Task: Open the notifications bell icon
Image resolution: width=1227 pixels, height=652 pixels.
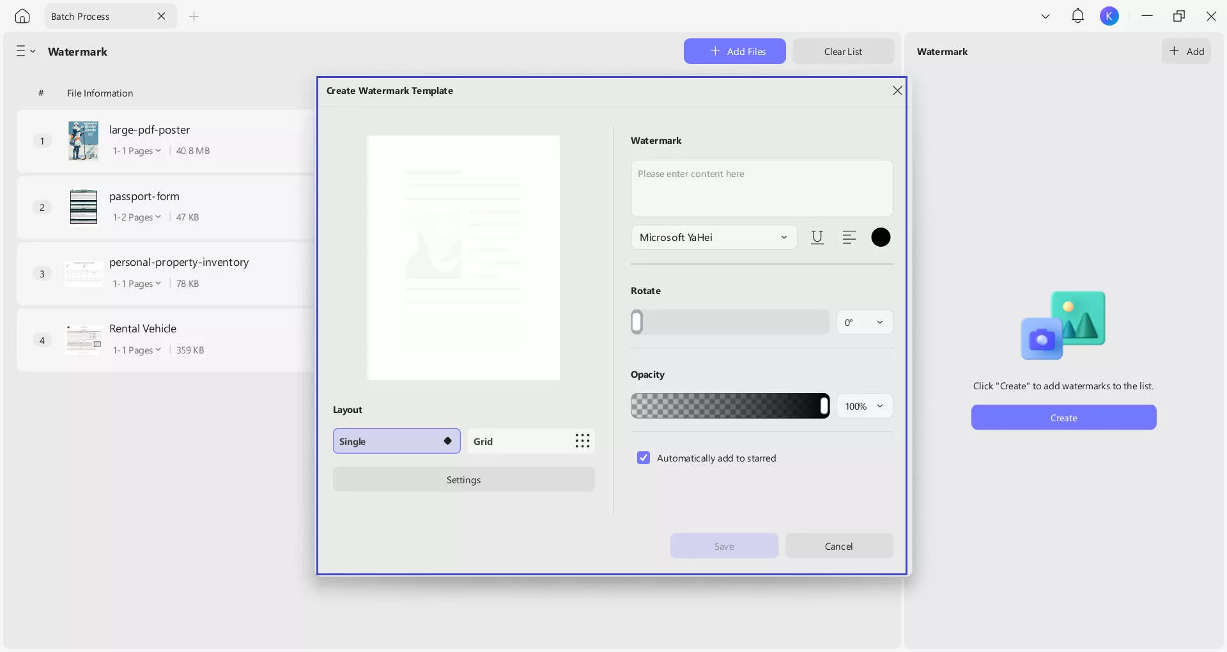Action: [x=1077, y=16]
